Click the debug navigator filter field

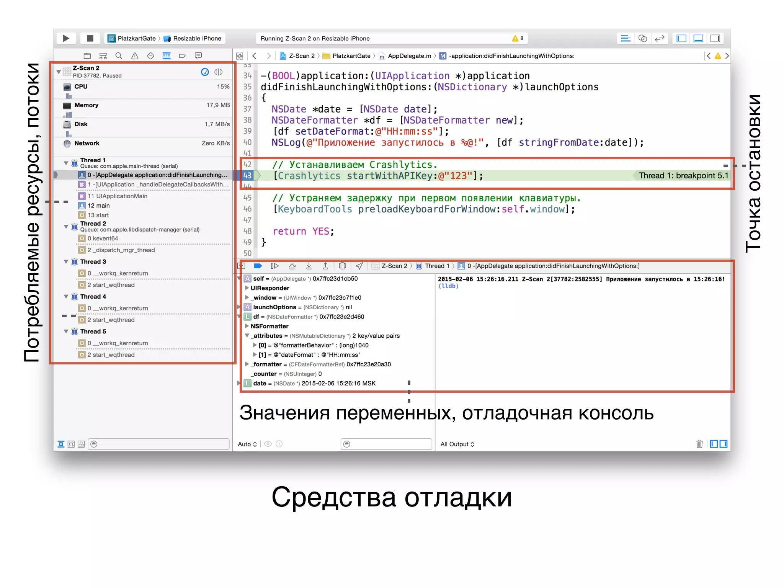click(x=159, y=444)
